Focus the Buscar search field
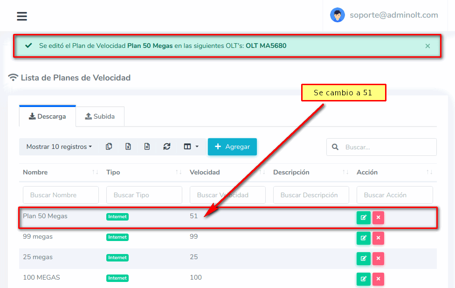 [x=388, y=147]
